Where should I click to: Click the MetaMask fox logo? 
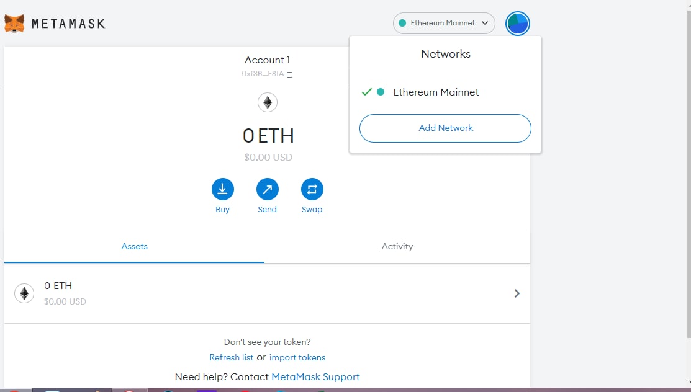[14, 24]
